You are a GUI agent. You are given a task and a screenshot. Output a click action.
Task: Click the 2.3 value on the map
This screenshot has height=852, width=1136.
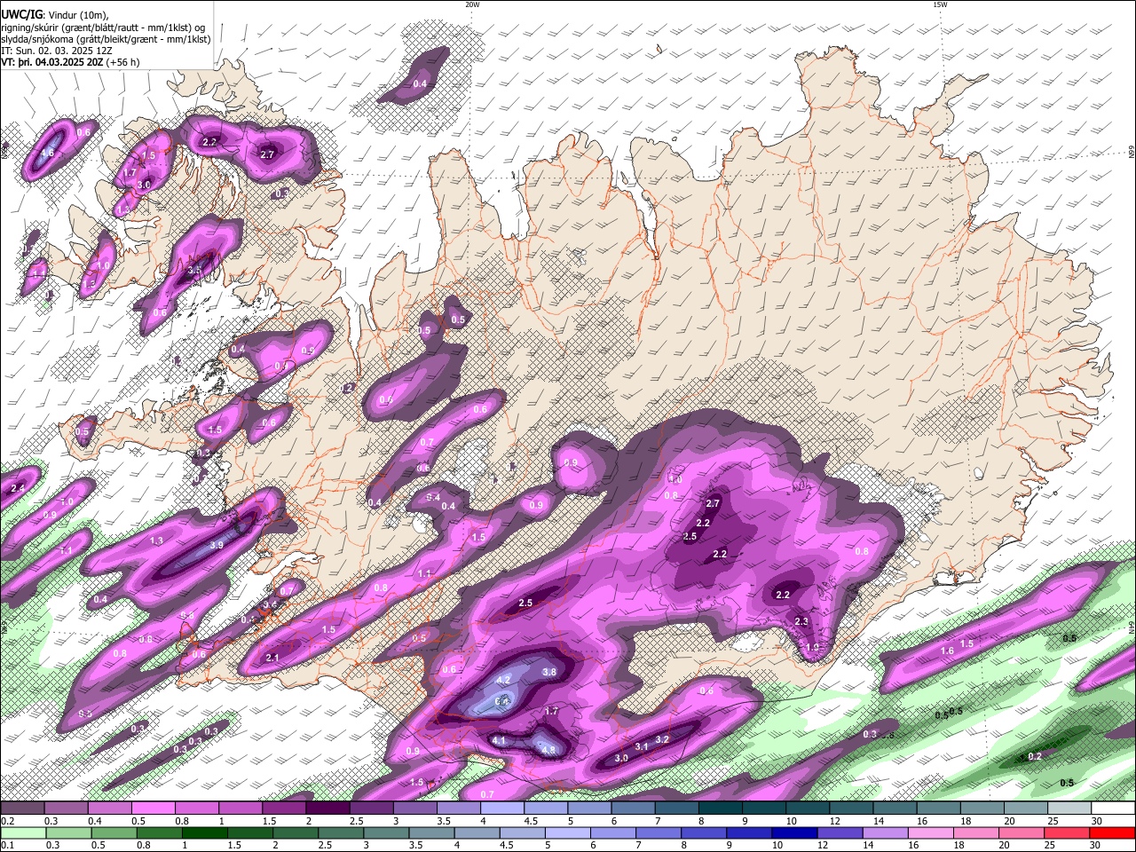click(x=801, y=621)
